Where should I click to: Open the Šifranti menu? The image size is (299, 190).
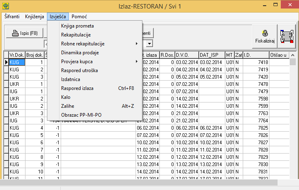click(13, 17)
